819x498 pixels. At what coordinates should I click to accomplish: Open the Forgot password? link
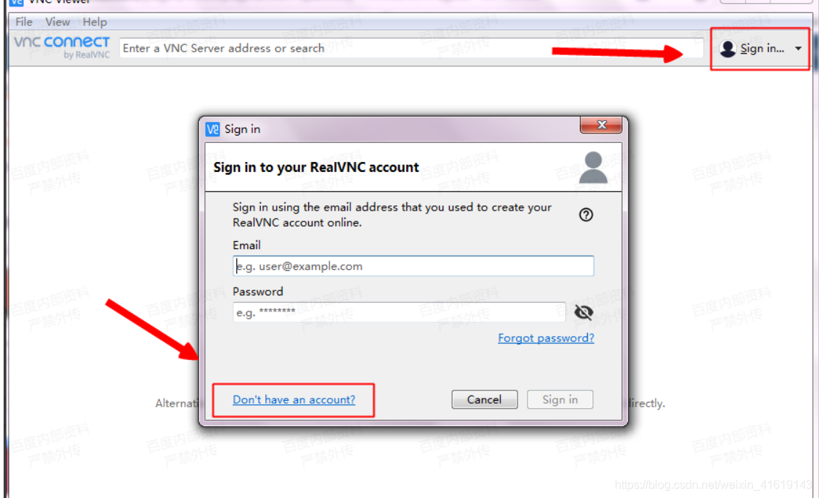[546, 338]
